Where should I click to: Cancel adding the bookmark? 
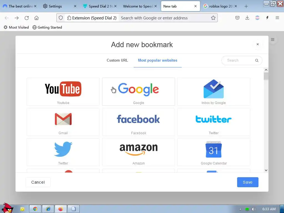point(38,182)
